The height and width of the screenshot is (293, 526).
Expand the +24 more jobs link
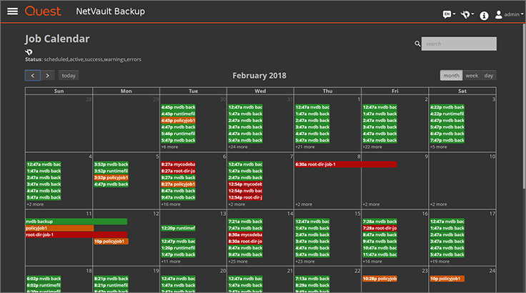tap(238, 147)
